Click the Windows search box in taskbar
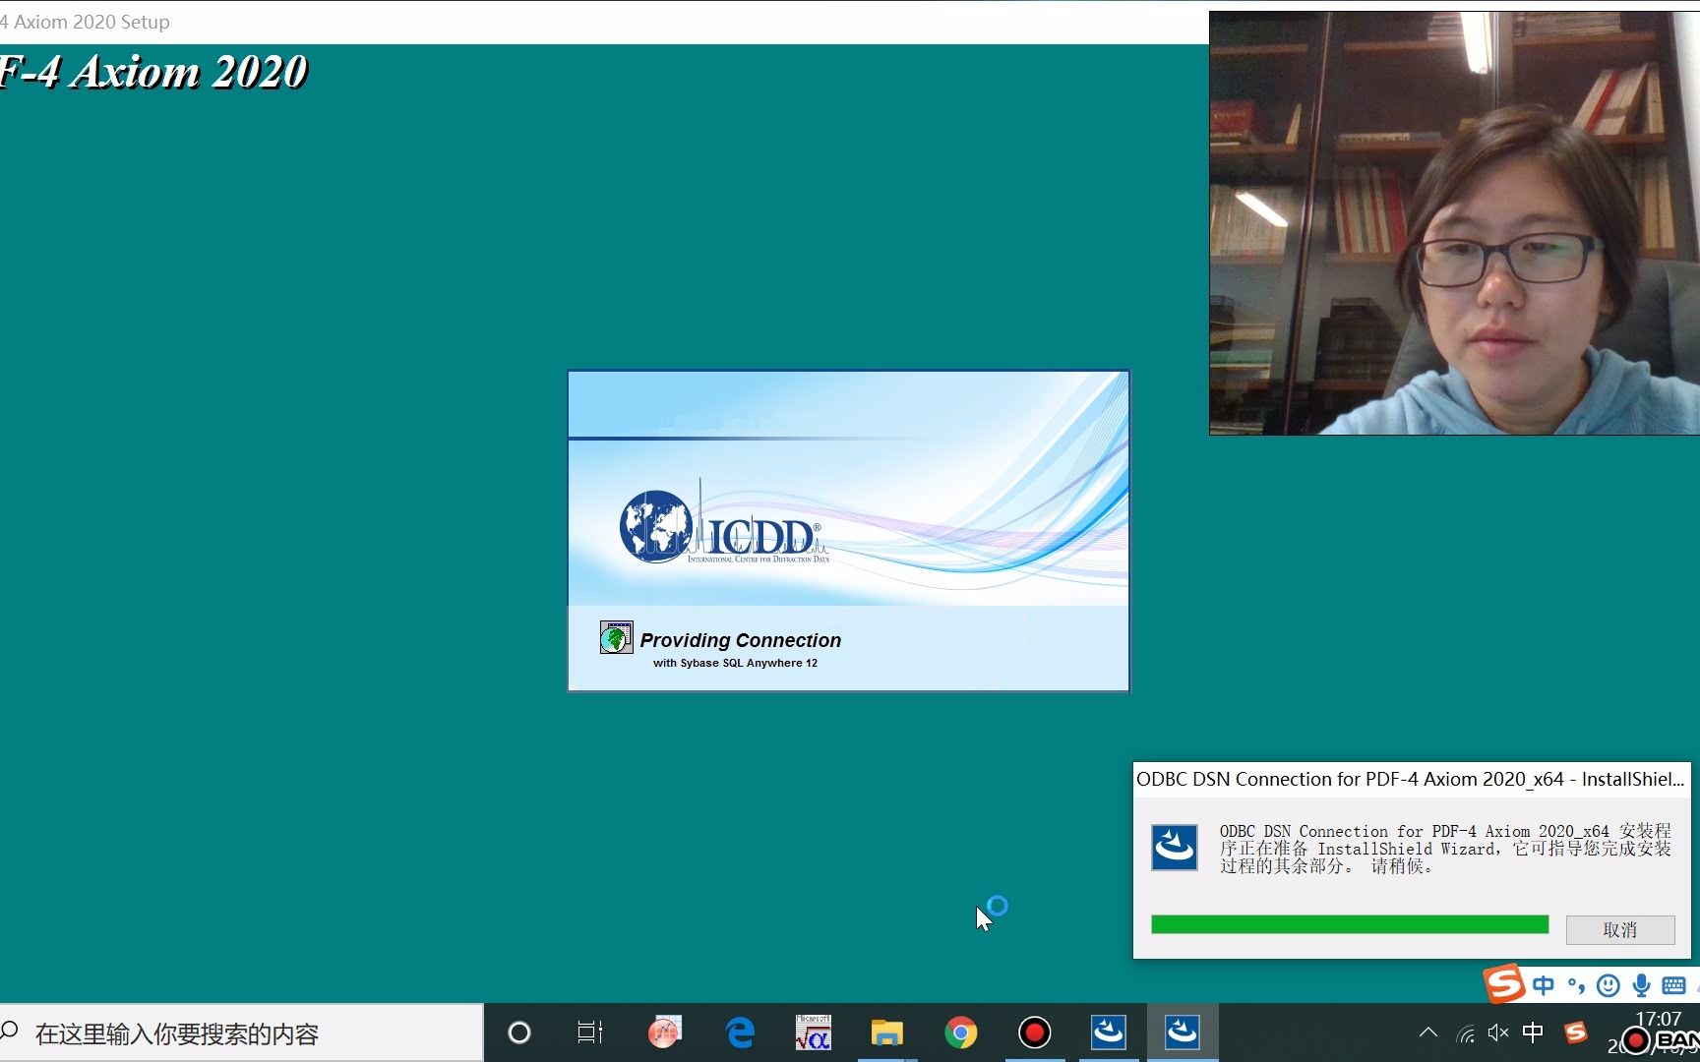The width and height of the screenshot is (1700, 1062). (241, 1033)
